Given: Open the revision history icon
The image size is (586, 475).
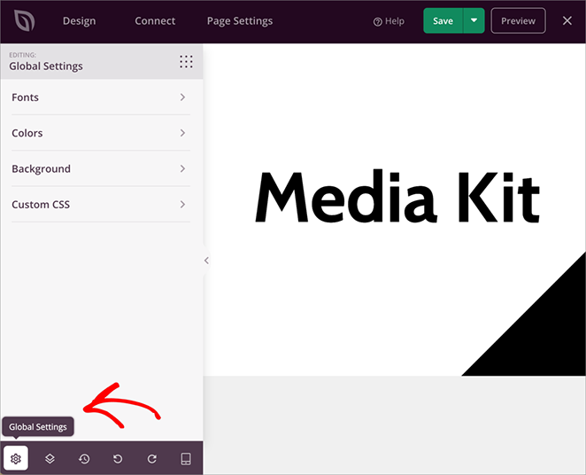Looking at the screenshot, I should click(x=84, y=458).
